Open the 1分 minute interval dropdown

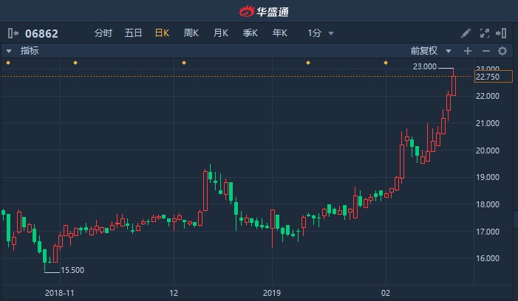[321, 33]
